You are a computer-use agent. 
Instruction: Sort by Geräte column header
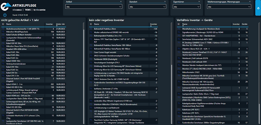[x=244, y=24]
